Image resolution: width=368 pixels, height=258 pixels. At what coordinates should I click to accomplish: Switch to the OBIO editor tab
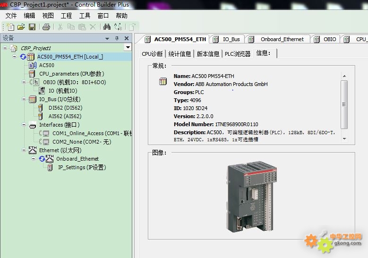[325, 39]
